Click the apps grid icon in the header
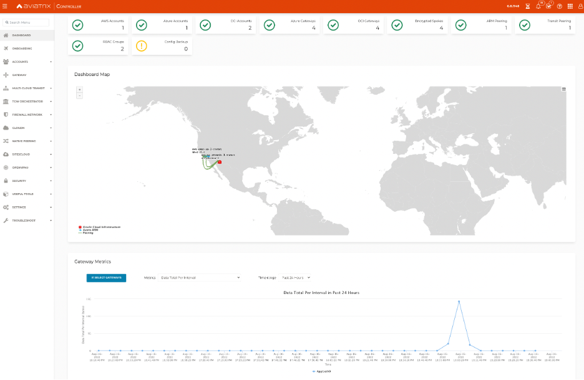 pyautogui.click(x=568, y=6)
